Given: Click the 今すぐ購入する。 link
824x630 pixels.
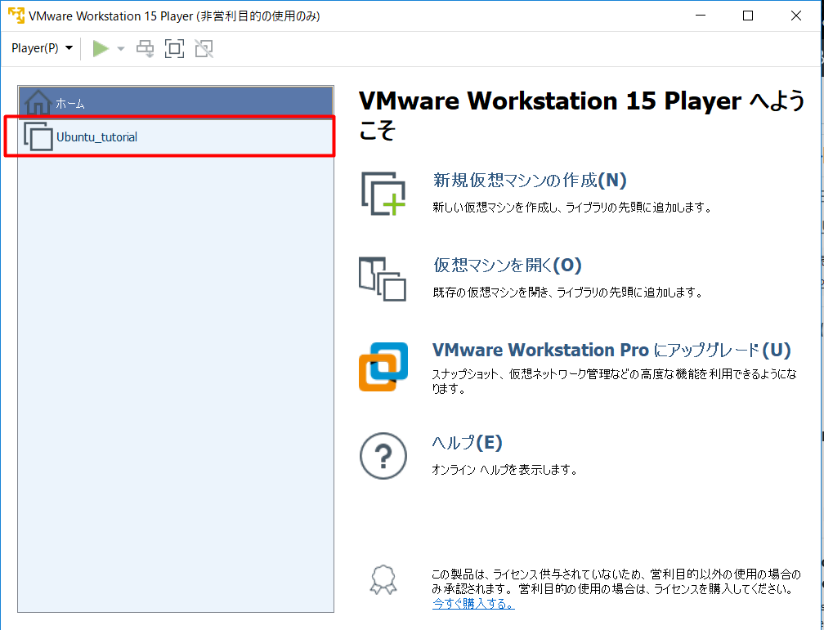Looking at the screenshot, I should click(x=473, y=604).
